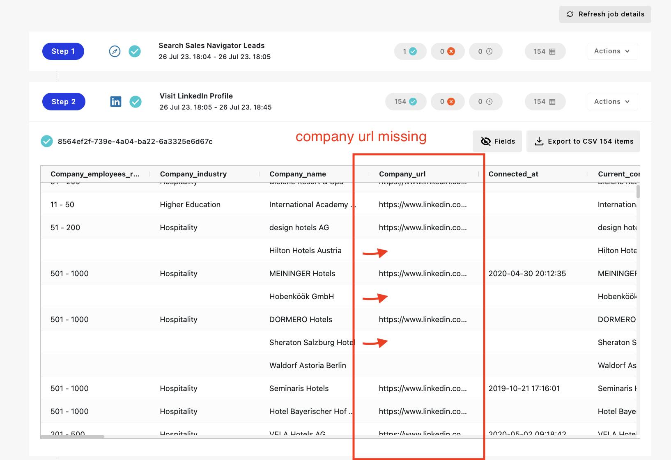Image resolution: width=671 pixels, height=460 pixels.
Task: Click the MEININGER Hotels company name cell
Action: pos(302,274)
